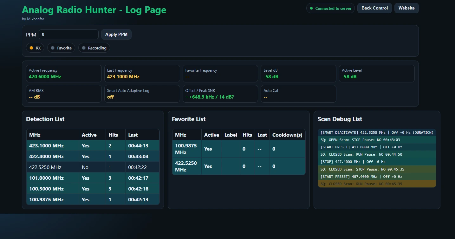Click the Recording status dot indicator

point(83,48)
